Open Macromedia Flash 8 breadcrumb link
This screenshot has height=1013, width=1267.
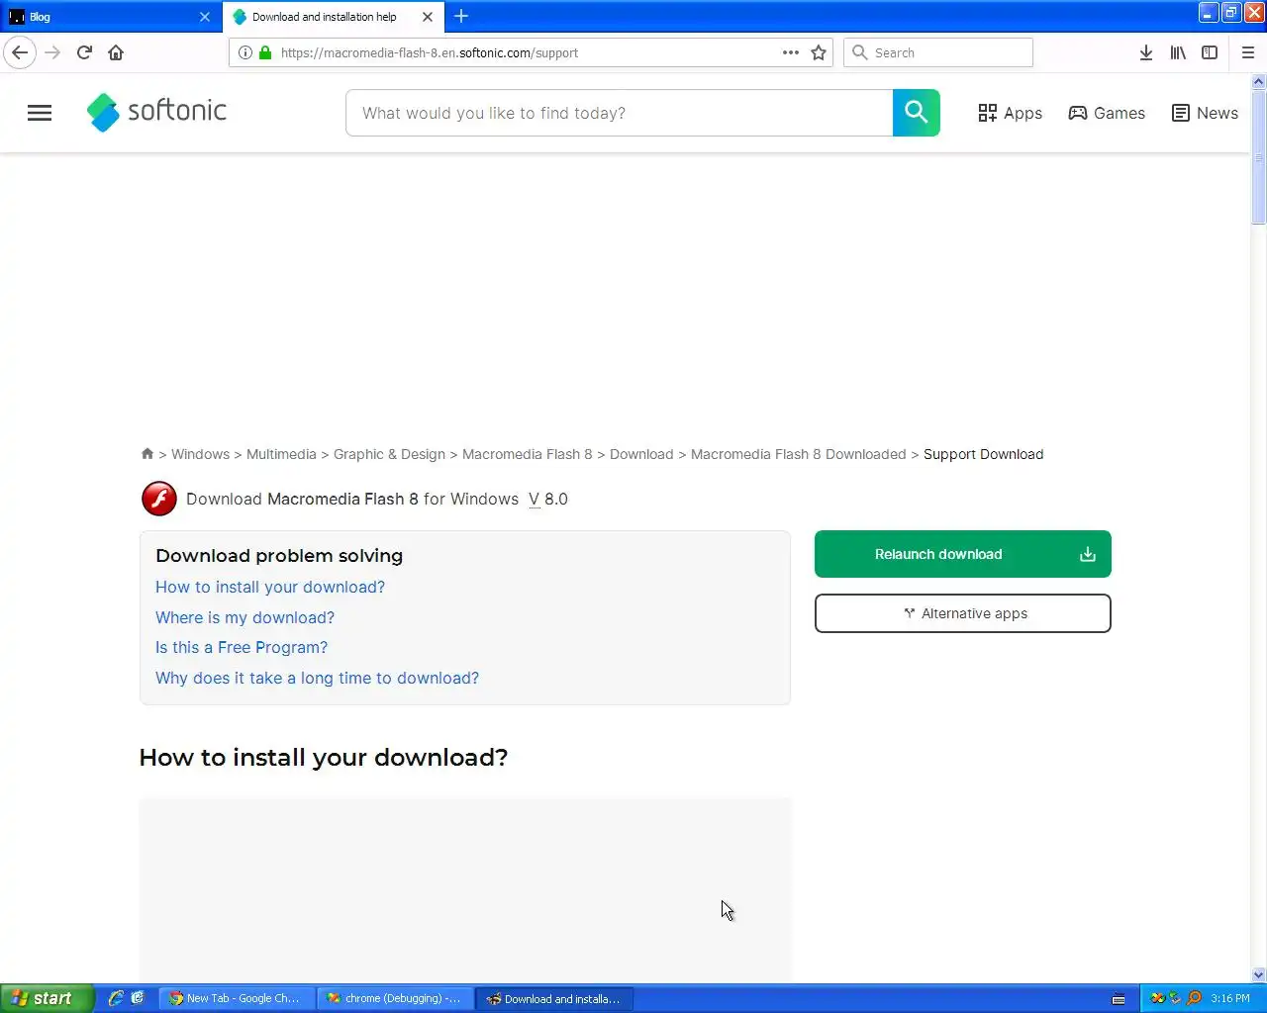[527, 454]
